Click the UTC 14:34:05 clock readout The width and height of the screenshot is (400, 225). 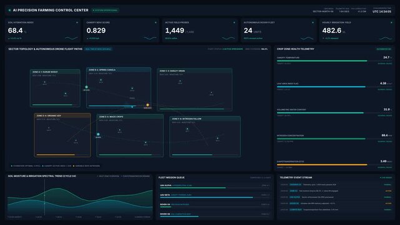pyautogui.click(x=382, y=11)
